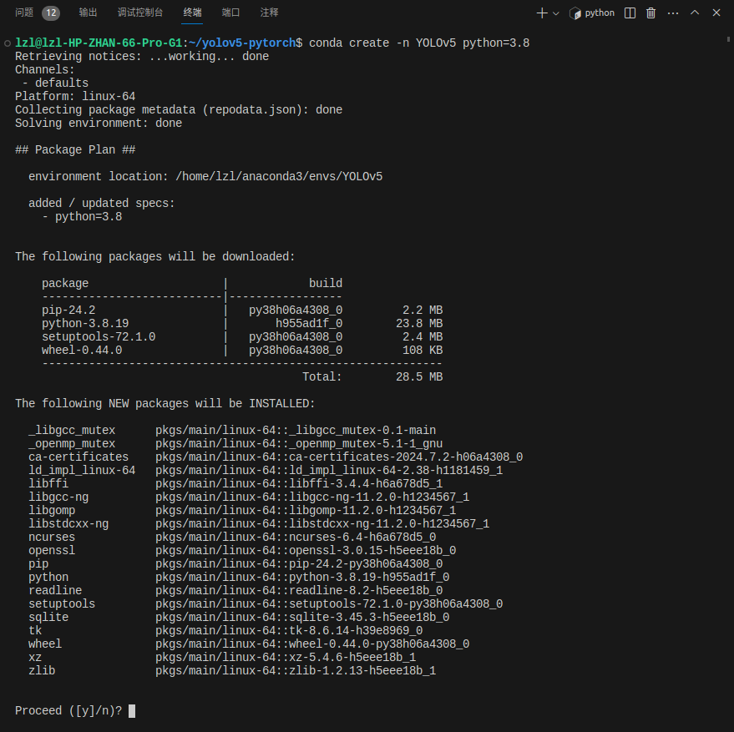Click the terminal prompt working directory path
Viewport: 734px width, 732px height.
click(x=250, y=43)
